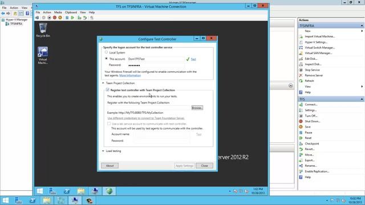Screen dimensions: 365x205
Task: Open the Action menu in VM Connection
Action: point(47,13)
